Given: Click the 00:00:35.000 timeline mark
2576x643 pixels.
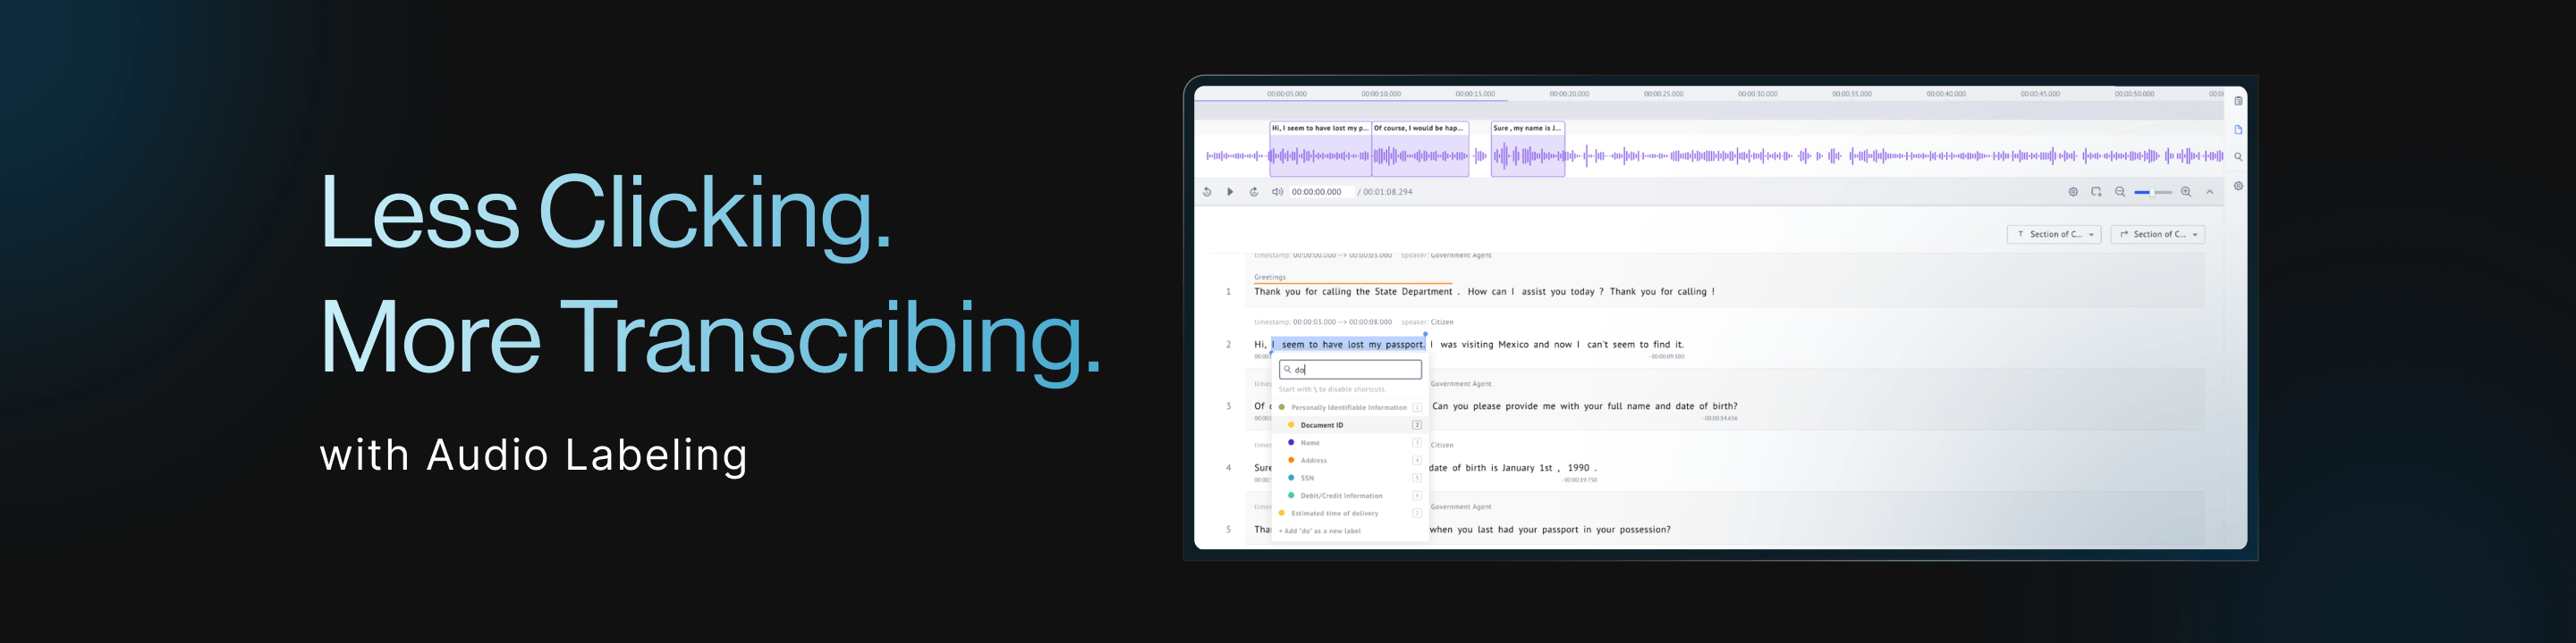Looking at the screenshot, I should point(1852,94).
